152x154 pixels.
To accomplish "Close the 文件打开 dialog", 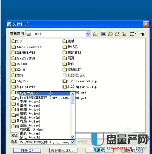I will pos(146,24).
